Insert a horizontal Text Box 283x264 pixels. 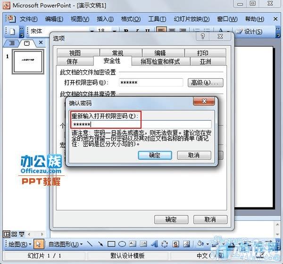point(133,244)
